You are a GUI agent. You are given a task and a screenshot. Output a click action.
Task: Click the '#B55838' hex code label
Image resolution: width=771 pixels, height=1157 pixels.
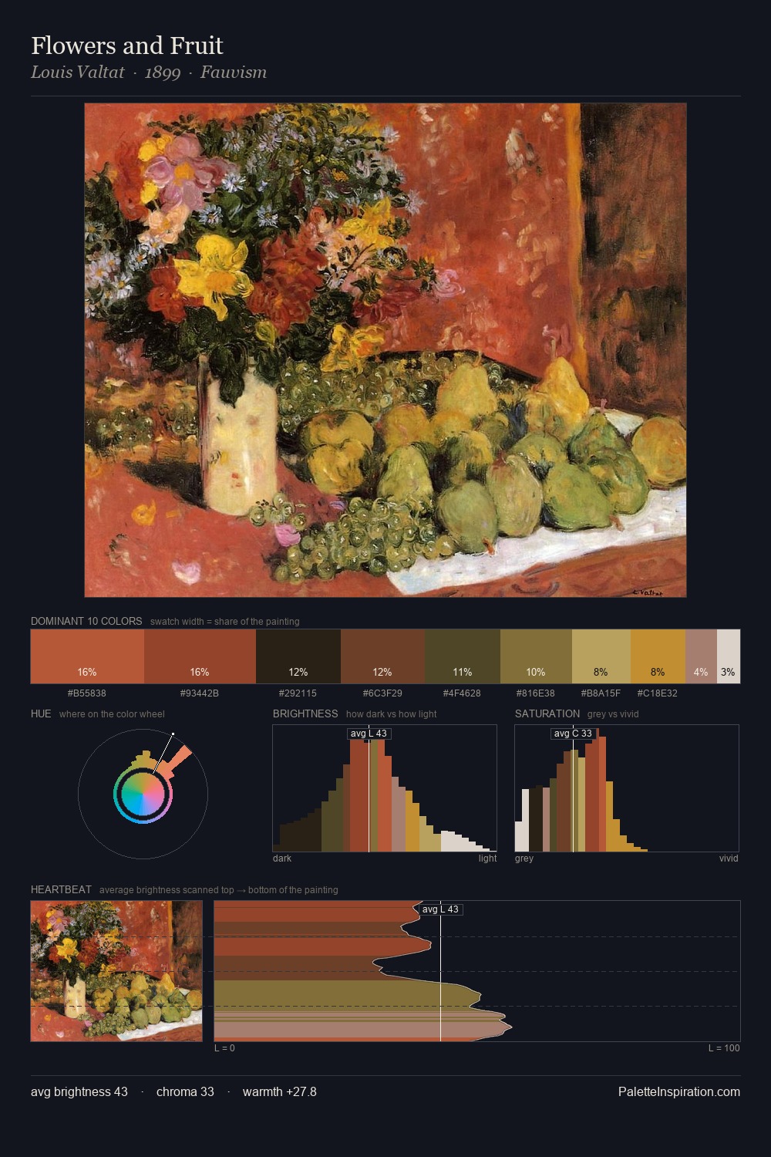click(87, 693)
